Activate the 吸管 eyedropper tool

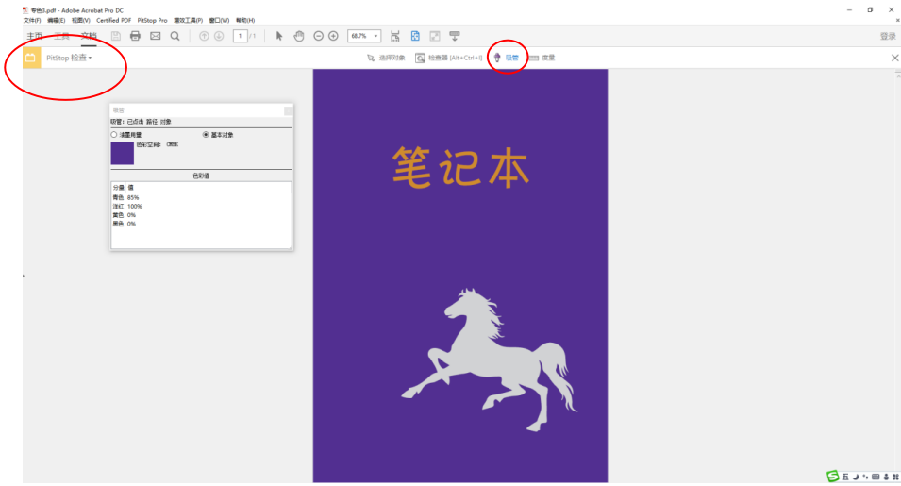[x=506, y=58]
